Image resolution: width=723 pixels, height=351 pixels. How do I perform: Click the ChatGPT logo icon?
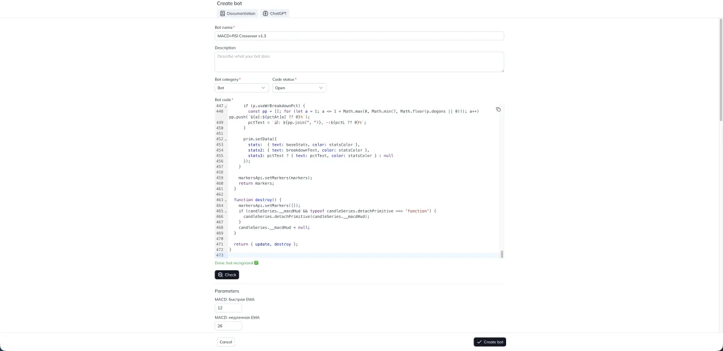pos(264,13)
